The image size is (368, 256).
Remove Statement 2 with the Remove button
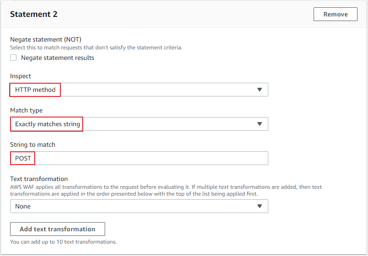pos(336,14)
